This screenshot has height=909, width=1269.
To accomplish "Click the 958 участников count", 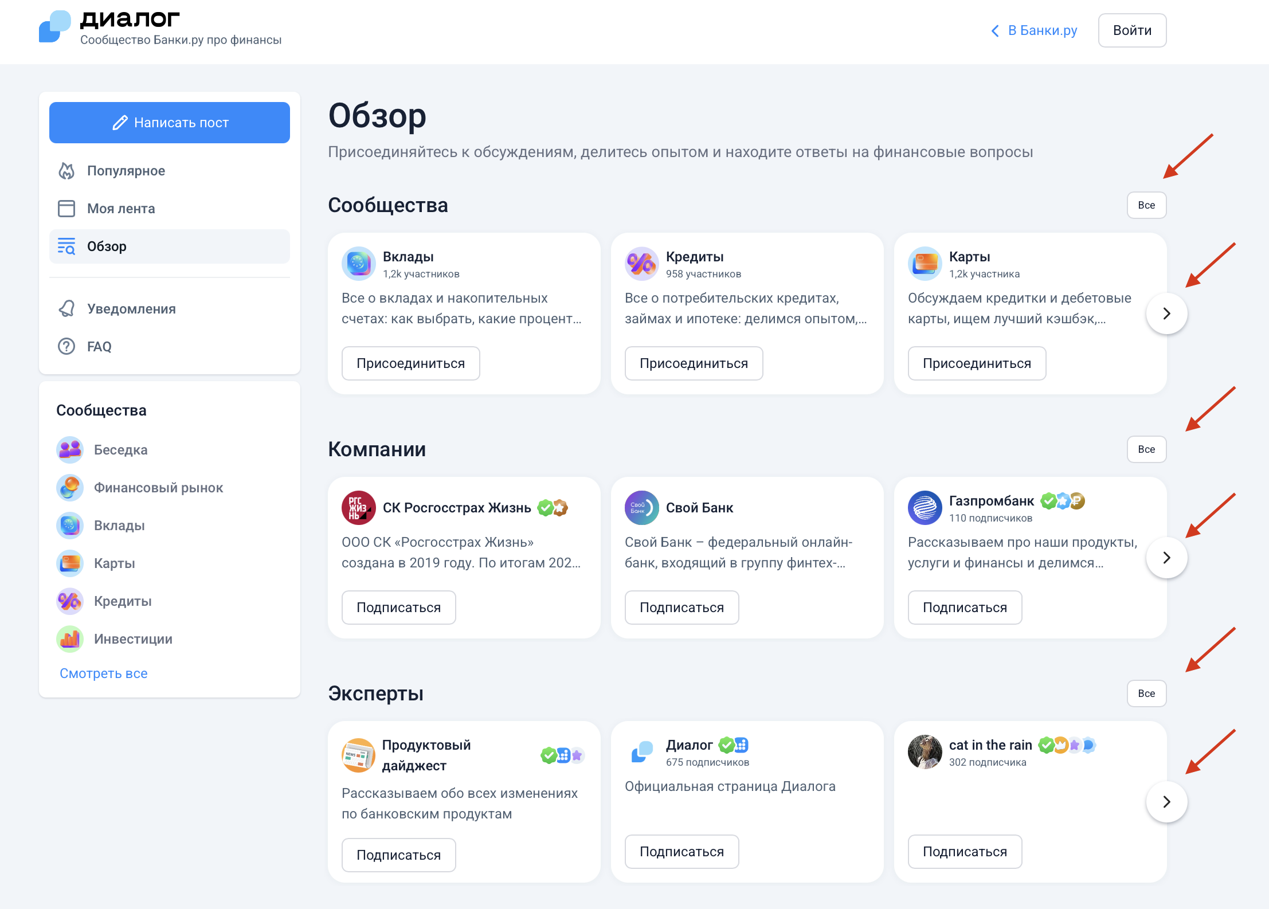I will coord(703,274).
